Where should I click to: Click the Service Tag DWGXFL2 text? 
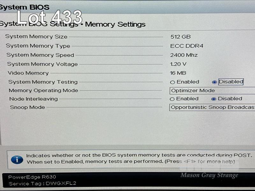tap(42, 184)
